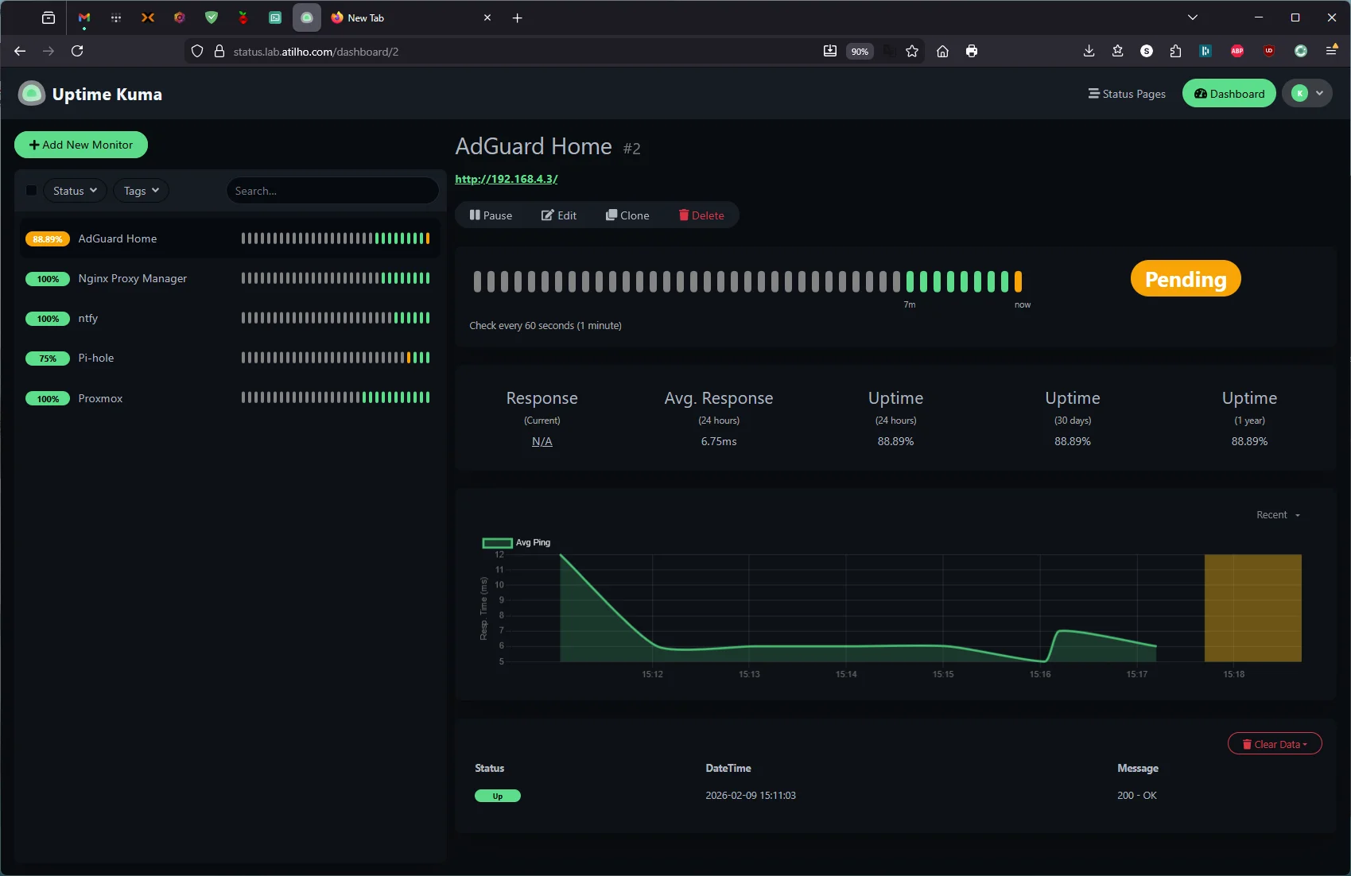
Task: Click the monitor Search field
Action: pos(332,190)
